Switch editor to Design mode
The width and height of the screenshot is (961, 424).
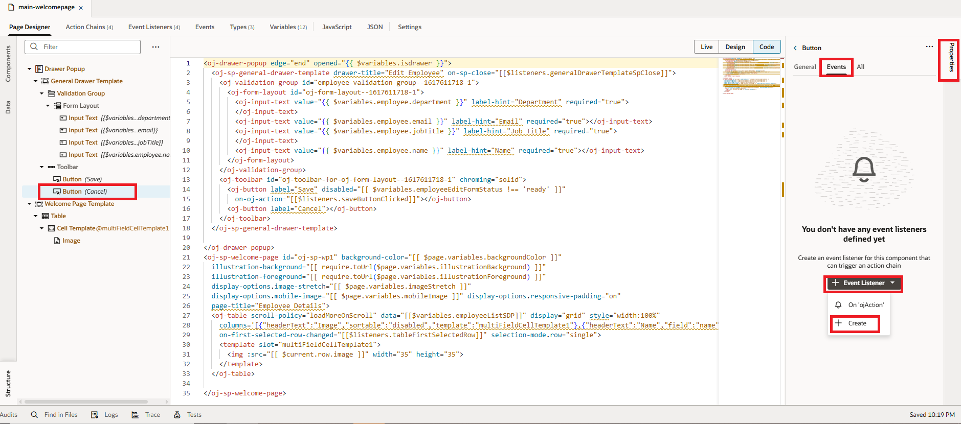735,47
